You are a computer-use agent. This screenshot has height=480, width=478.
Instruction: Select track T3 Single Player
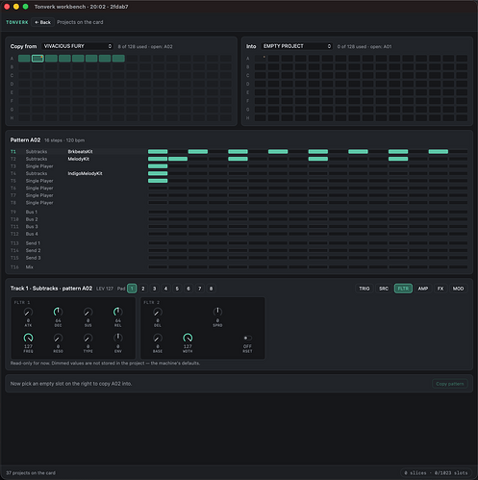tap(239, 166)
